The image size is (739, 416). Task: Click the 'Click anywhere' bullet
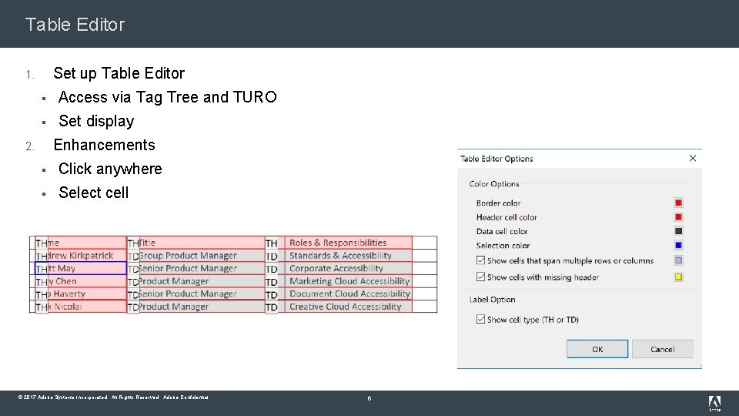click(110, 169)
